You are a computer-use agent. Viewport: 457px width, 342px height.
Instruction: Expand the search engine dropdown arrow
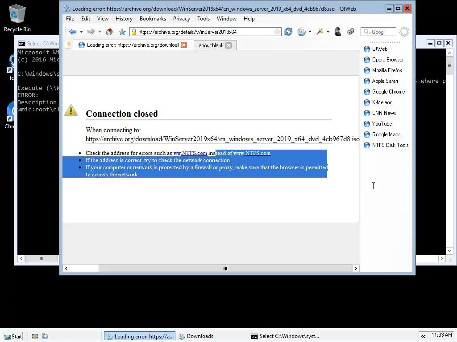coord(310,32)
